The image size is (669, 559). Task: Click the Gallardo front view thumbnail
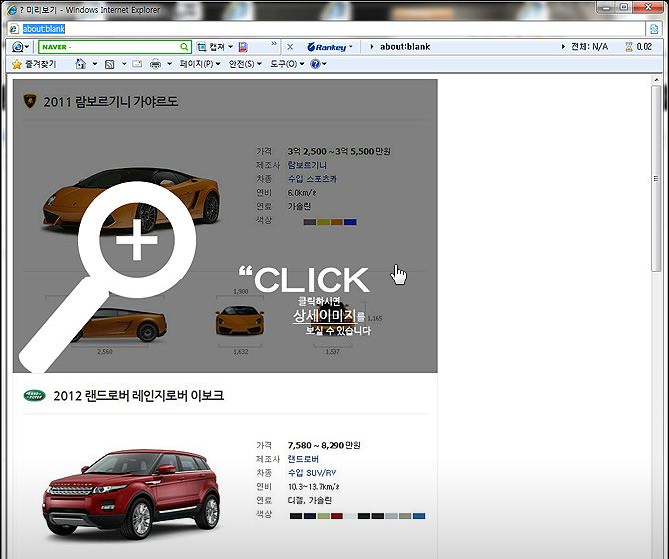[240, 321]
